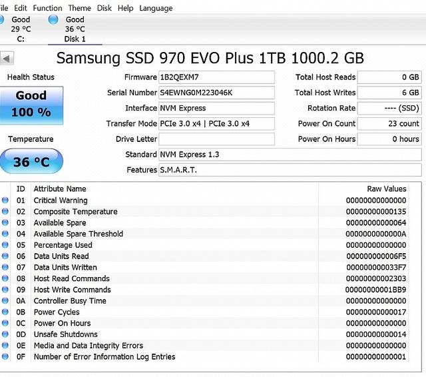
Task: Click the blue status orb for Disk 1
Action: pyautogui.click(x=53, y=19)
